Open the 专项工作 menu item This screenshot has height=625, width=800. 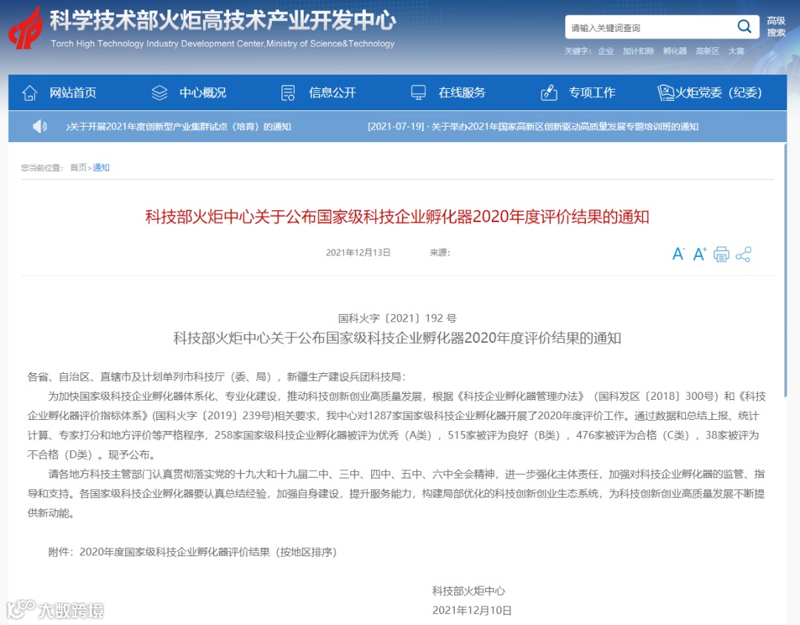coord(592,93)
